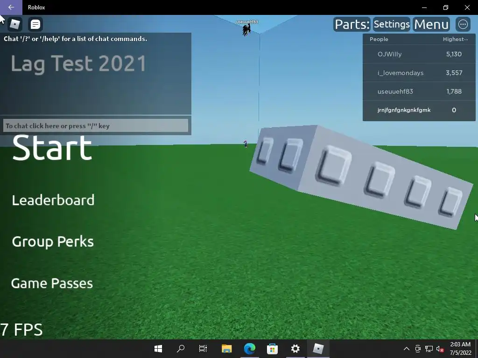The width and height of the screenshot is (478, 358).
Task: Open Task View on the taskbar
Action: coord(203,349)
